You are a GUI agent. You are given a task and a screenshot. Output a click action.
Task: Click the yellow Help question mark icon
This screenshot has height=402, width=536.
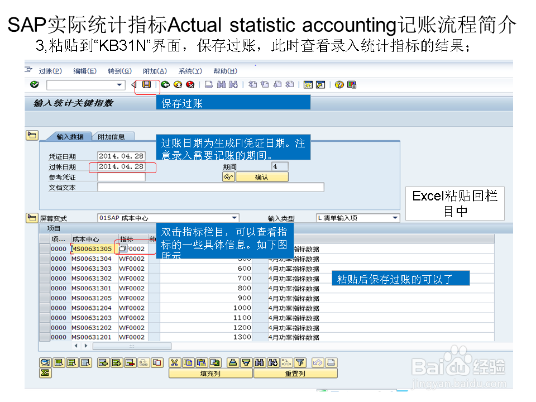[339, 84]
